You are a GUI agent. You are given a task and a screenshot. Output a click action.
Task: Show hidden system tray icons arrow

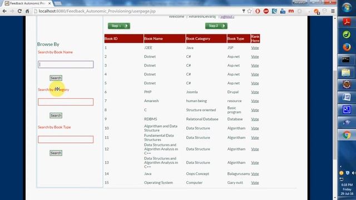[340, 167]
